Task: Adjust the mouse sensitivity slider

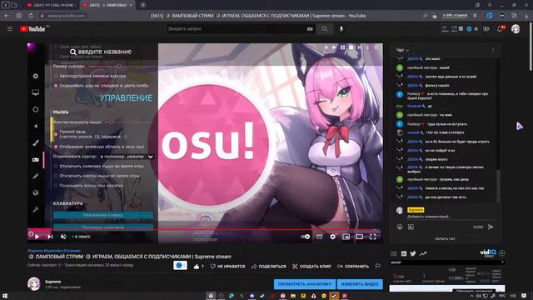Action: (x=112, y=122)
